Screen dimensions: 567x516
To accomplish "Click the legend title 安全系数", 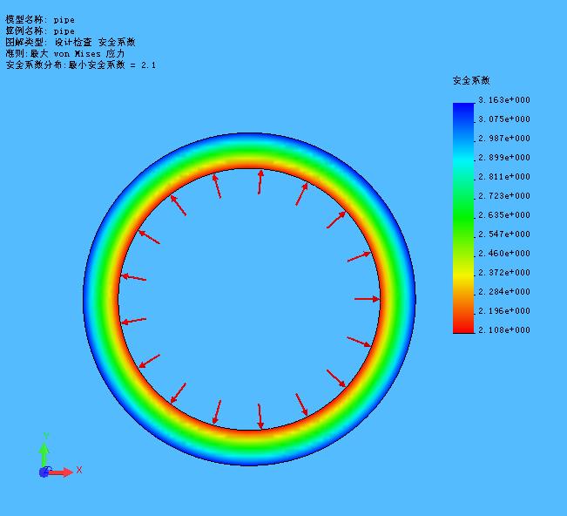I will point(471,80).
